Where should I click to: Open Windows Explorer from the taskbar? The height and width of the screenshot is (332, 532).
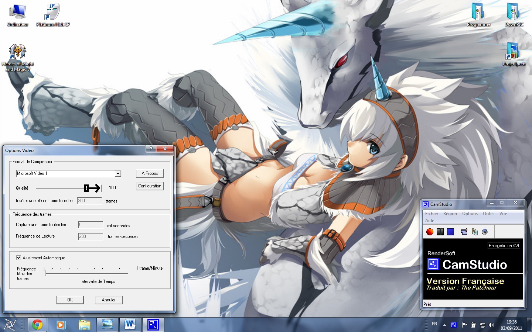[x=84, y=325]
